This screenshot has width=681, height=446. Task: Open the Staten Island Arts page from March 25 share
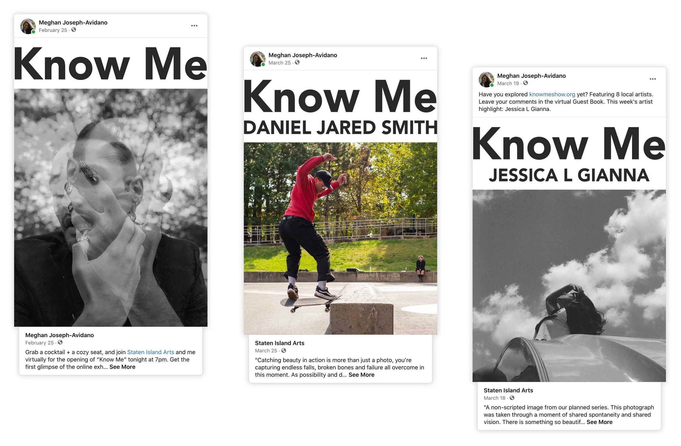pos(279,343)
